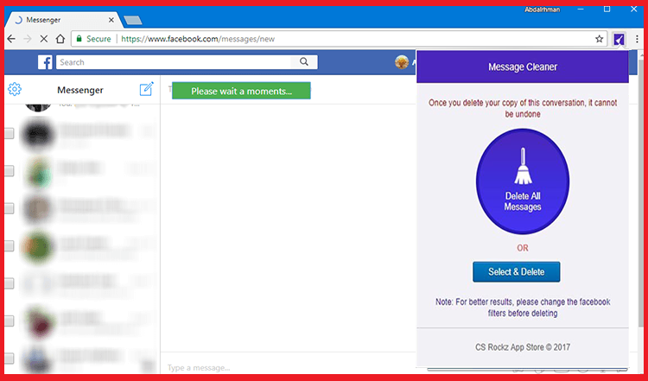Image resolution: width=648 pixels, height=381 pixels.
Task: Click the Please wait a moments banner
Action: pyautogui.click(x=241, y=91)
